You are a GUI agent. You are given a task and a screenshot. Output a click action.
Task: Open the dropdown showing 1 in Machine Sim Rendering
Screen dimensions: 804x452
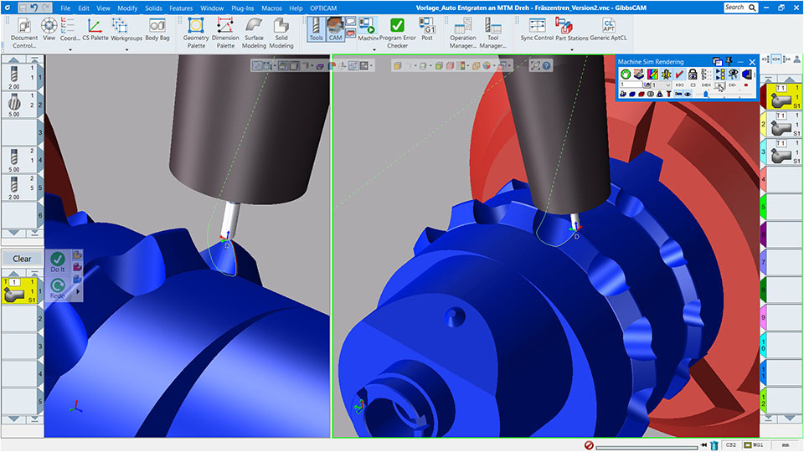pos(667,85)
